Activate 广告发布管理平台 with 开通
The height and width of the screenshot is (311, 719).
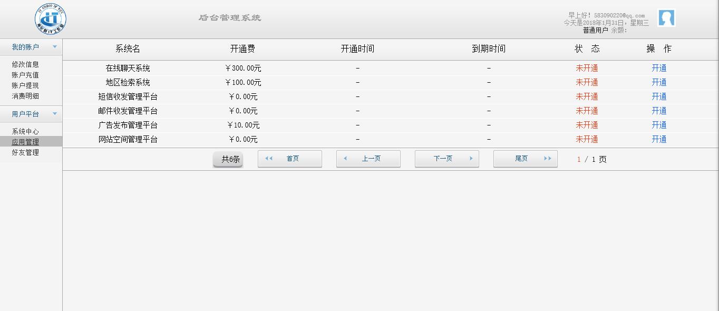pos(659,125)
